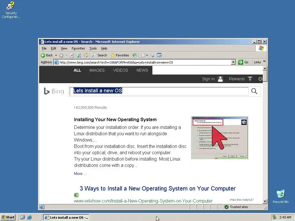Open the File menu
This screenshot has width=295, height=221.
coord(44,48)
